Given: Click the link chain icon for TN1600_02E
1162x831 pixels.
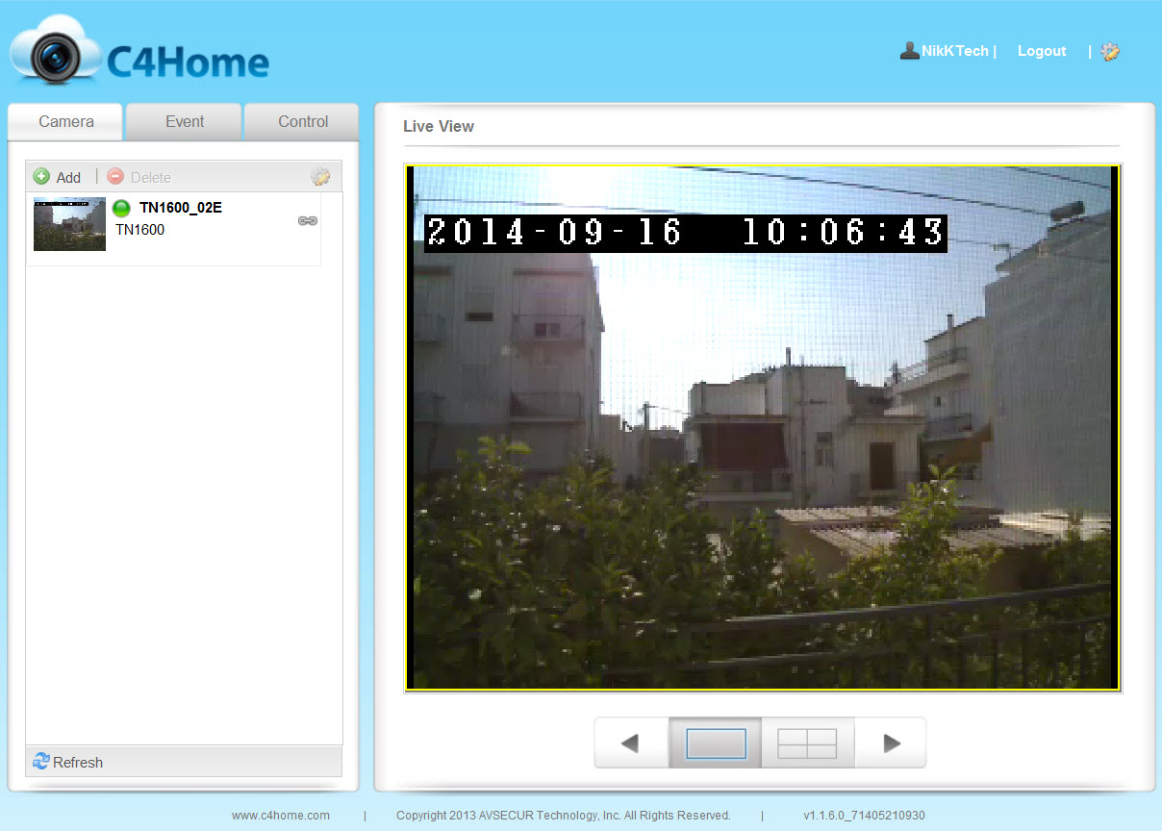Looking at the screenshot, I should (308, 221).
